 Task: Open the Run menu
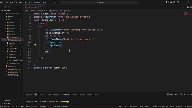31,2
